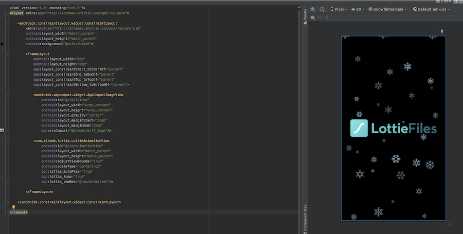
Task: Click the layout_marginEnd "35dp" value
Action: 96,125
